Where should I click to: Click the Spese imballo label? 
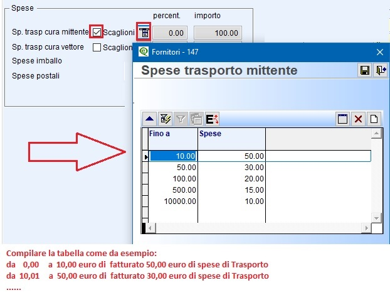(x=37, y=61)
